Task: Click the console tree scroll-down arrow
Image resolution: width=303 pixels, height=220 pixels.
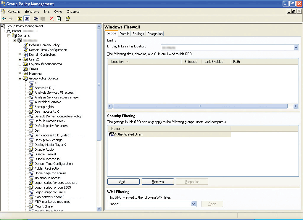Action: (x=99, y=209)
